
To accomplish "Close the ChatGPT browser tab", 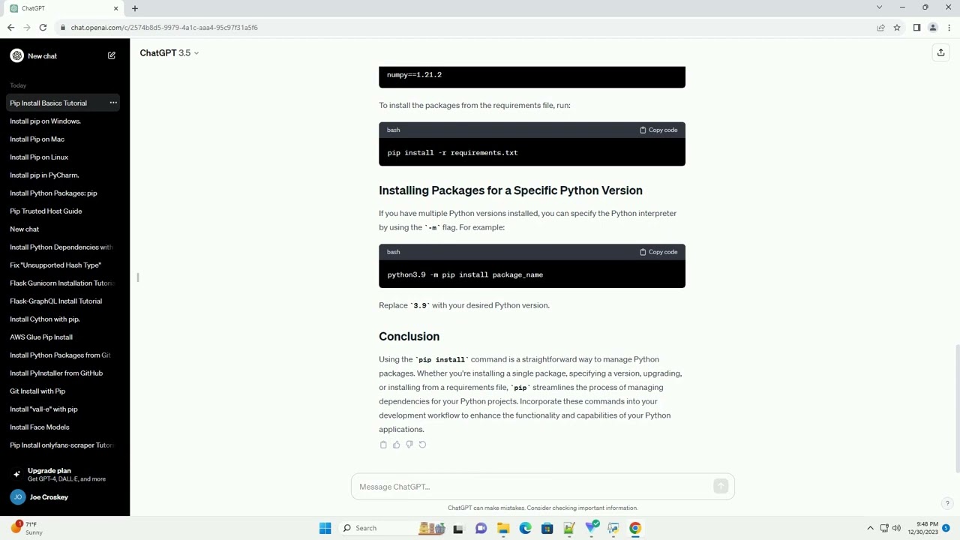I will click(115, 8).
